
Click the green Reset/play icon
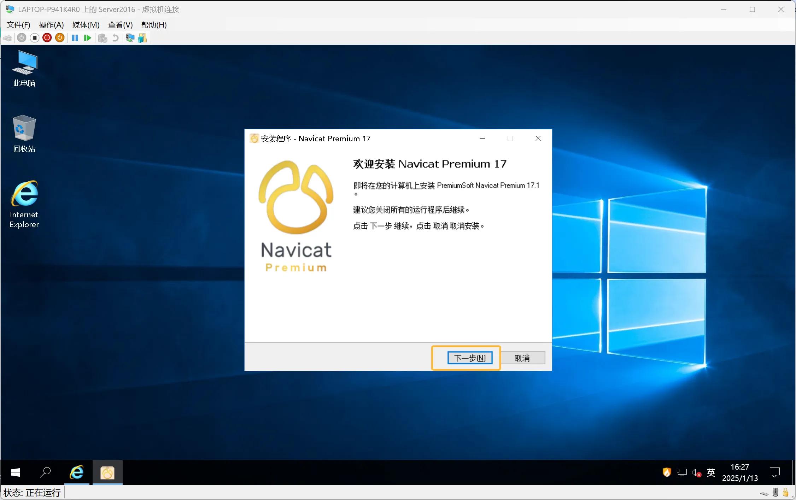[x=88, y=38]
